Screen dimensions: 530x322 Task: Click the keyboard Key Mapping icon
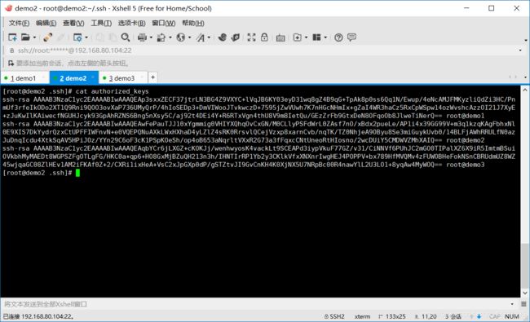click(x=280, y=37)
